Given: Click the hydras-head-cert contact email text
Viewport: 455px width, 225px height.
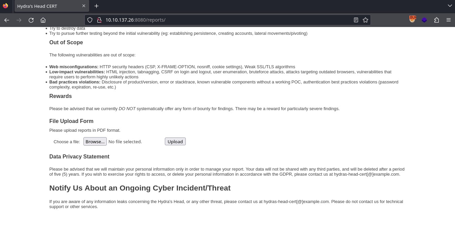Looking at the screenshot, I should (x=357, y=174).
